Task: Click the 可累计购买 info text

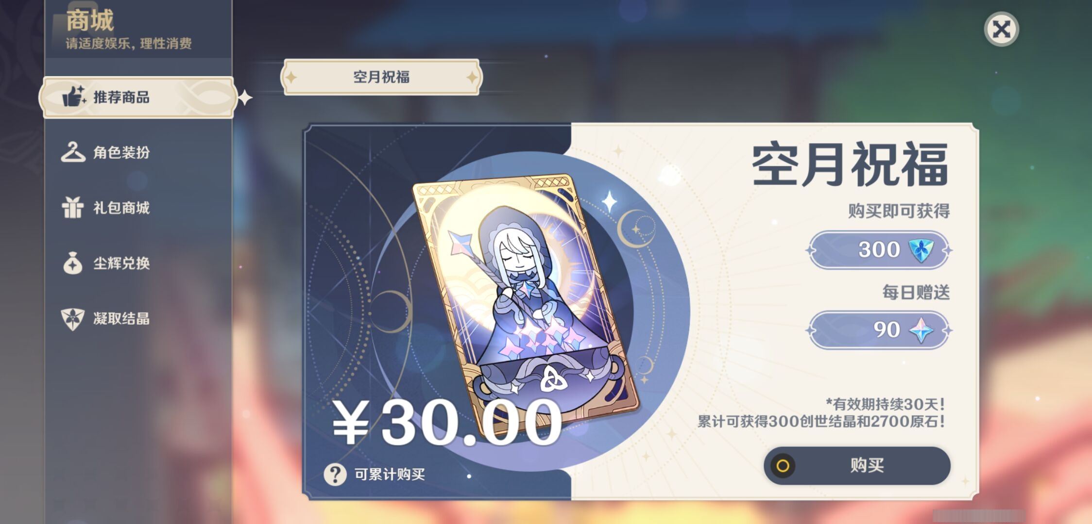Action: [x=390, y=474]
